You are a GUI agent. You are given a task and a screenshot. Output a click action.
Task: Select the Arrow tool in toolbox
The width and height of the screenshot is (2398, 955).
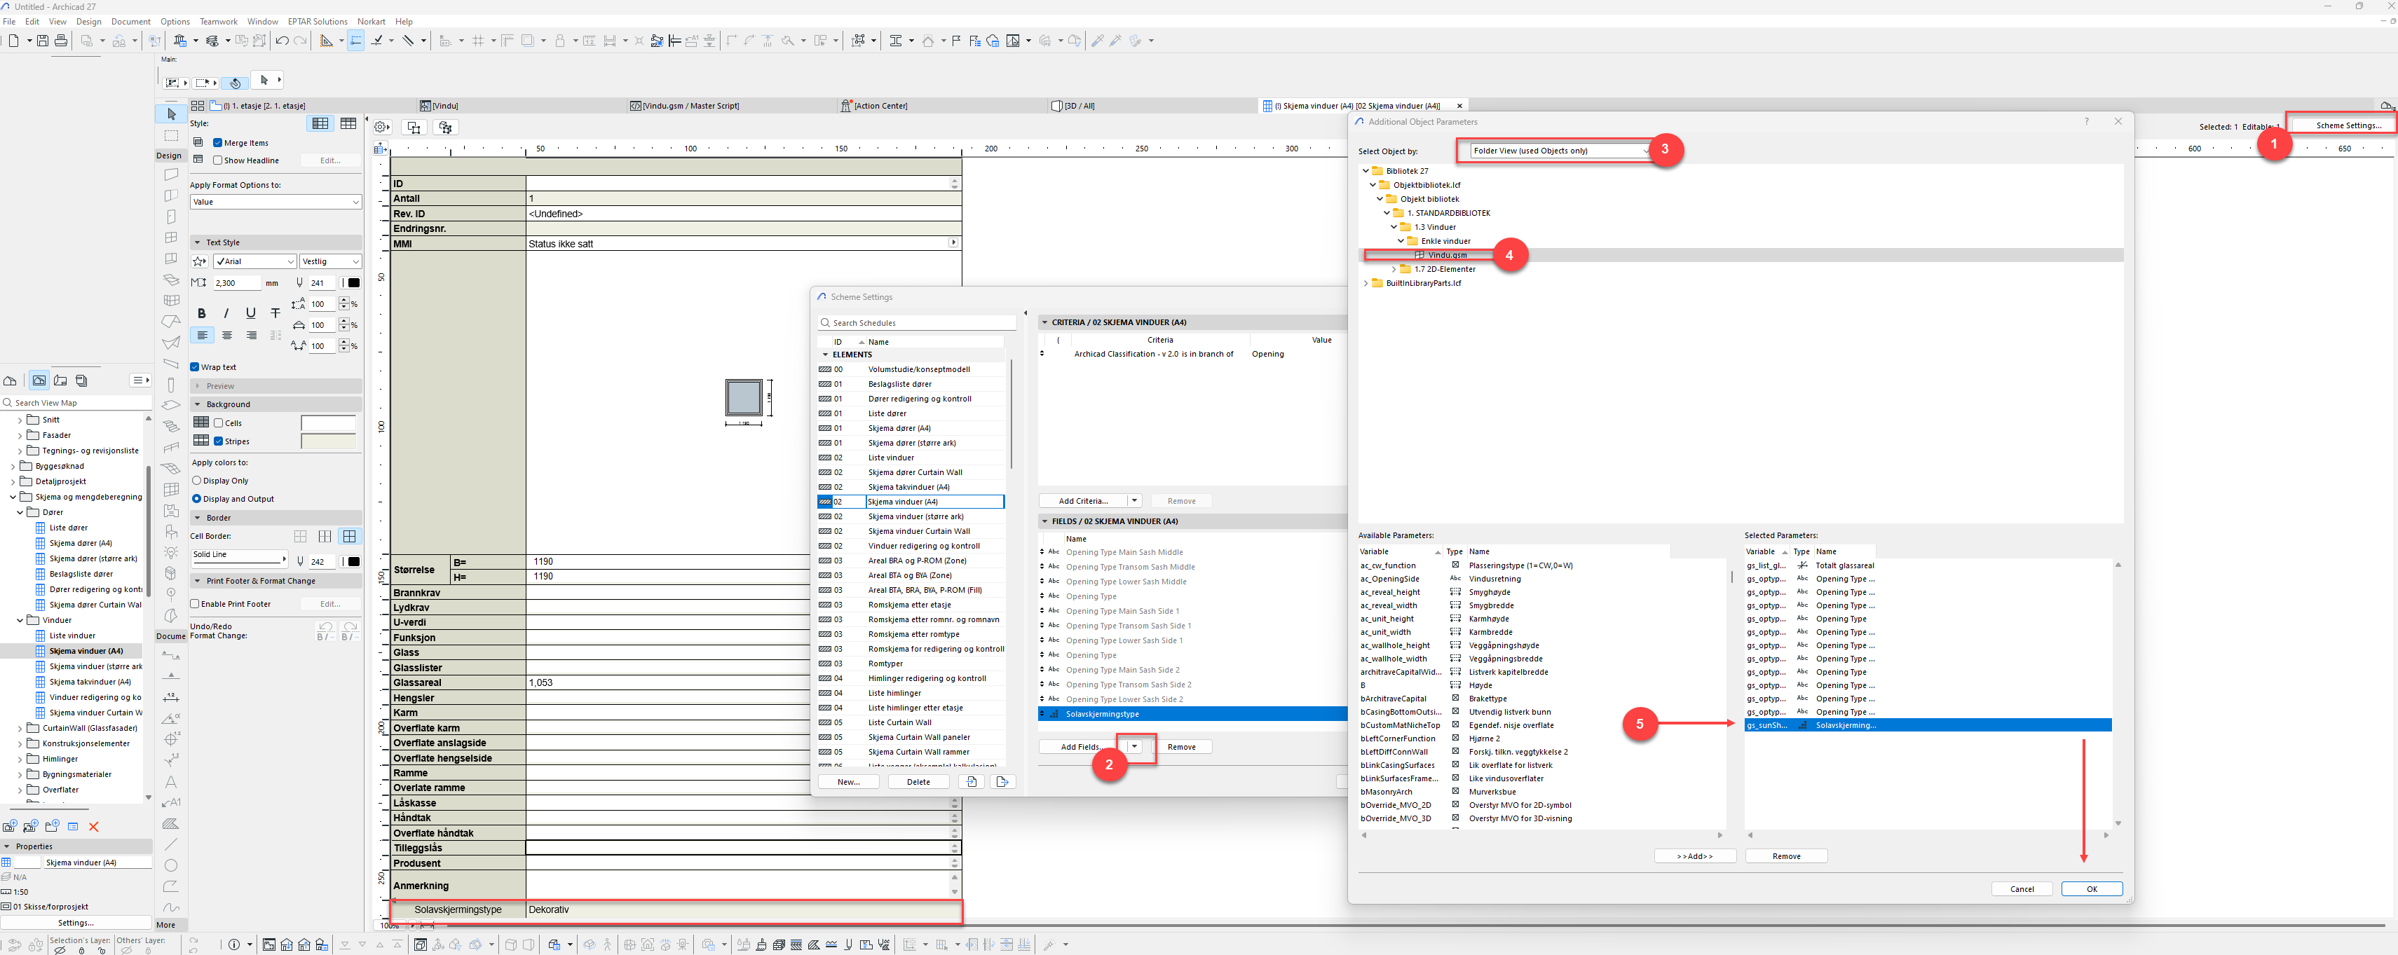point(171,114)
